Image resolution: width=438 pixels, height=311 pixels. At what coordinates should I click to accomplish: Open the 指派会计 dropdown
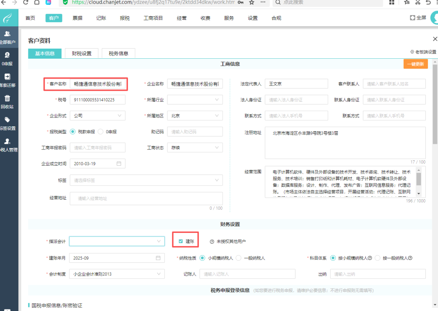[117, 241]
